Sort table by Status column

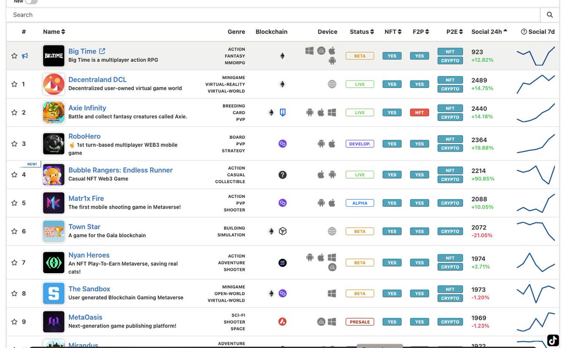pos(362,32)
